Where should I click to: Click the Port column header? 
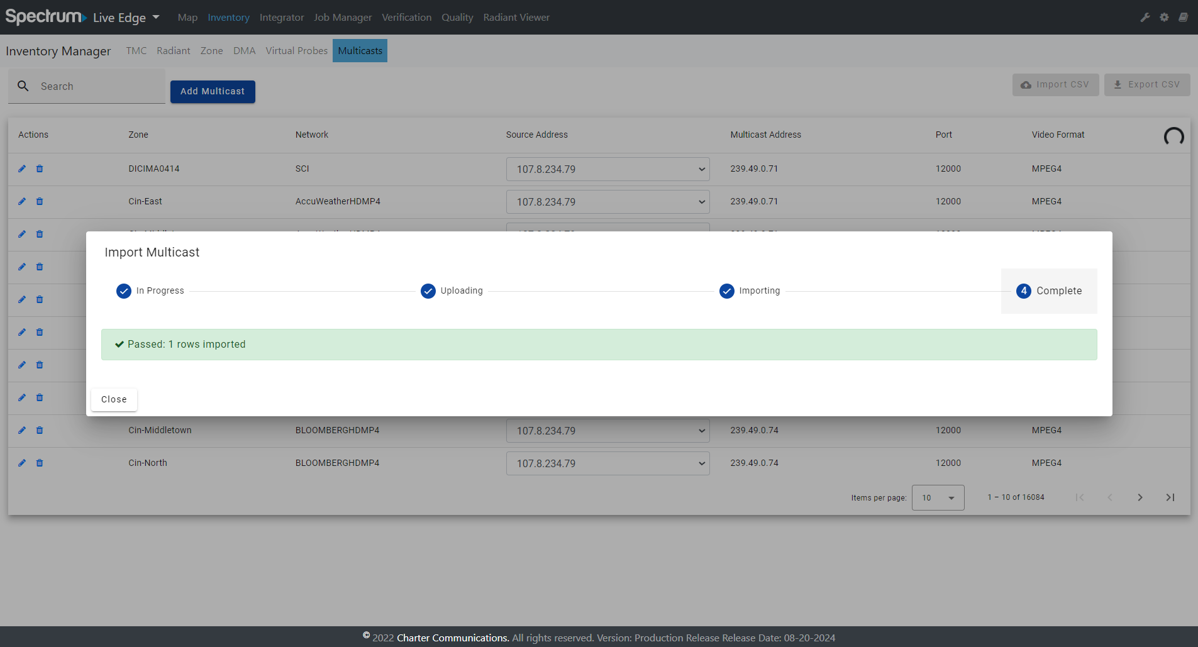944,135
